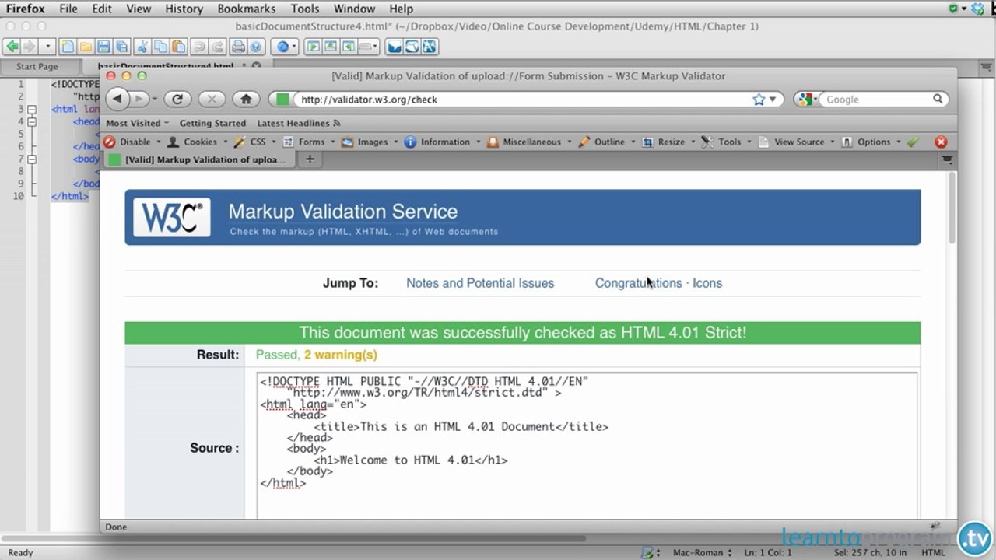This screenshot has height=560, width=996.
Task: Toggle the right pane icon in editor toolbar
Action: (x=349, y=47)
